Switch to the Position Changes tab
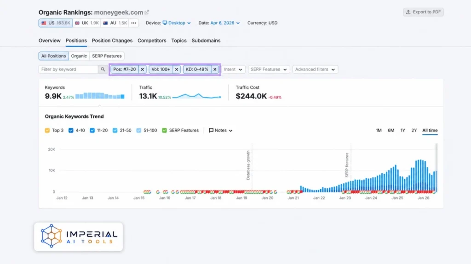Screen dimensions: 471x264 [112, 41]
